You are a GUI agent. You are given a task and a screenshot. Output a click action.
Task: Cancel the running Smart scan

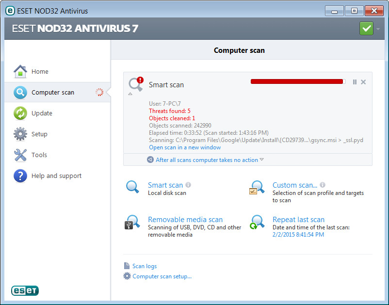363,82
